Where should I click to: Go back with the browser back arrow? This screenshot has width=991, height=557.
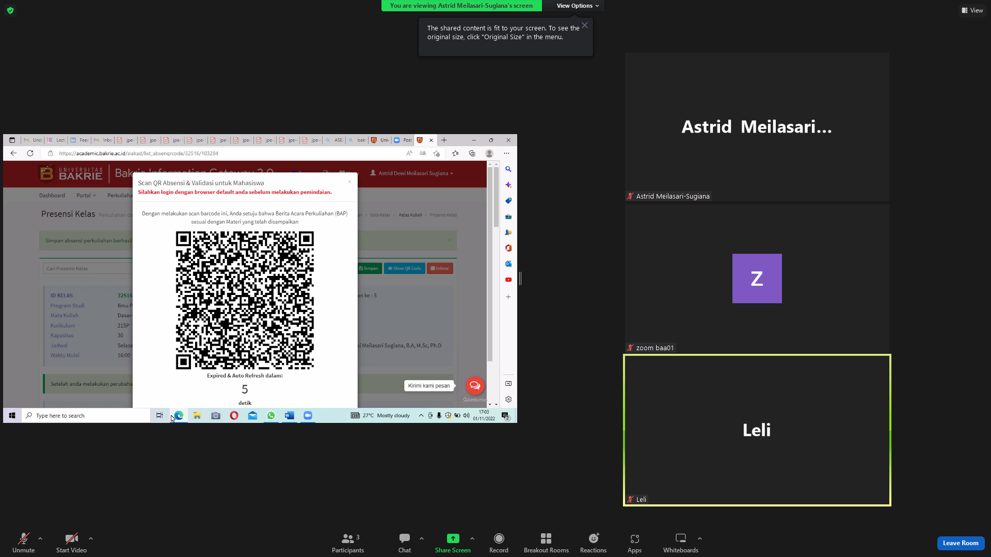click(x=13, y=153)
